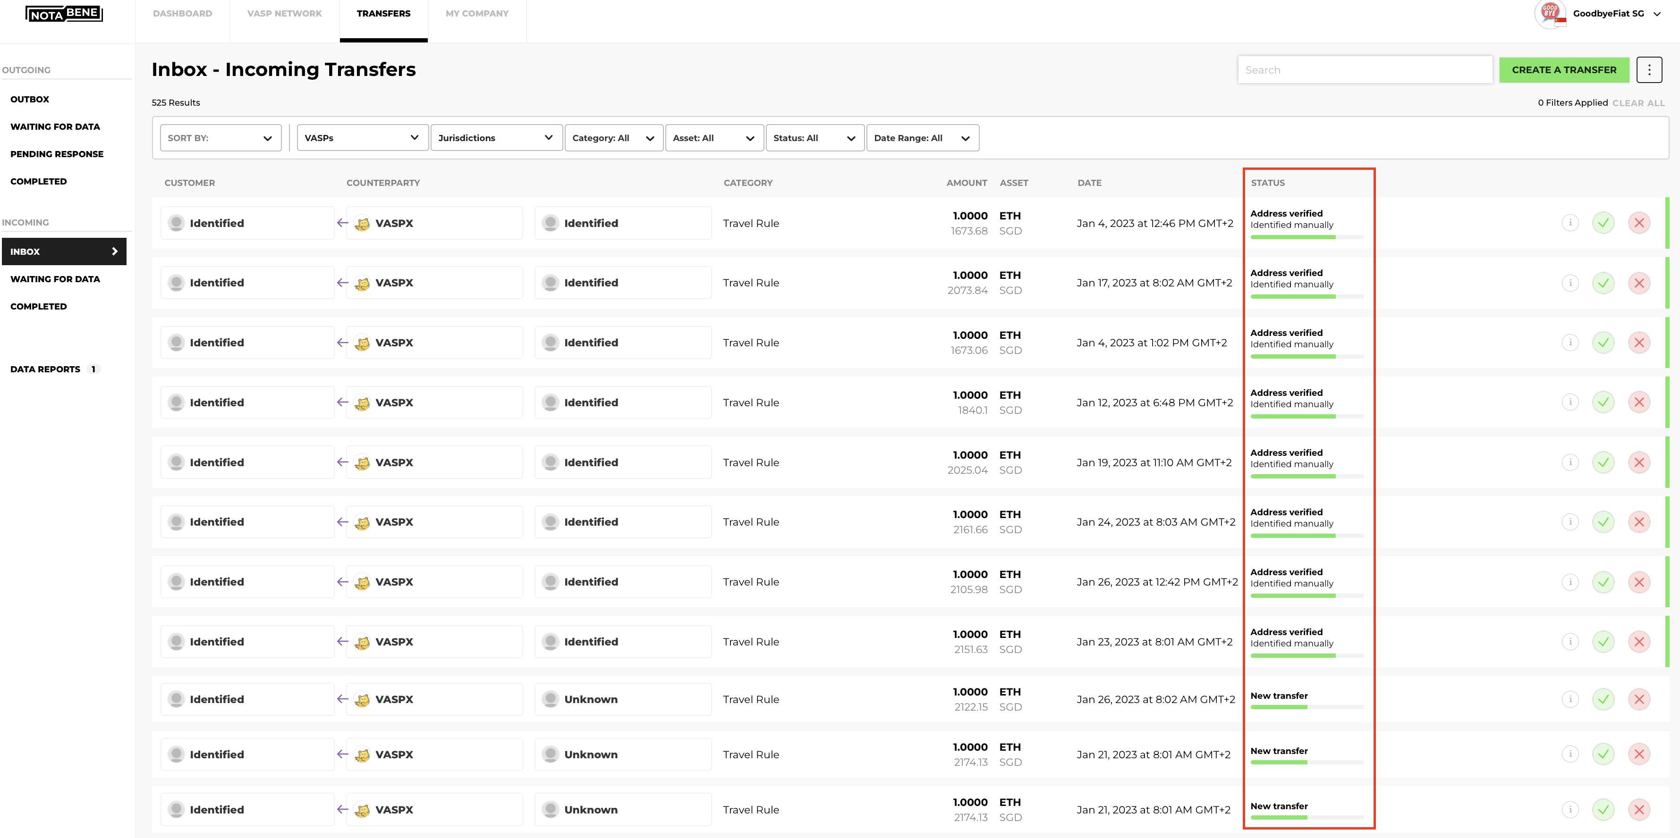1680x838 pixels.
Task: Select Inbox in the sidebar
Action: coord(64,251)
